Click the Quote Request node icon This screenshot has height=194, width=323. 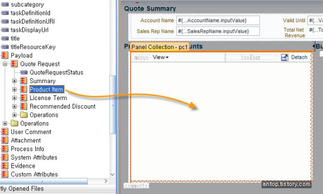[14, 64]
